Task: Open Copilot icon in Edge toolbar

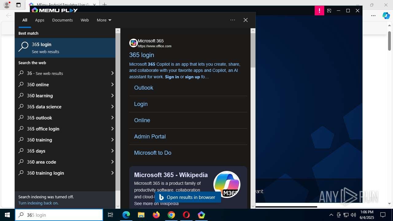Action: (x=386, y=16)
